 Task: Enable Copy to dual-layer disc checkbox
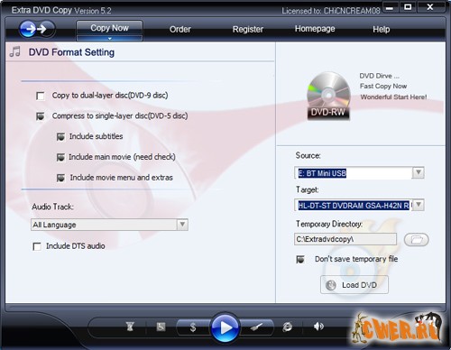(x=41, y=96)
